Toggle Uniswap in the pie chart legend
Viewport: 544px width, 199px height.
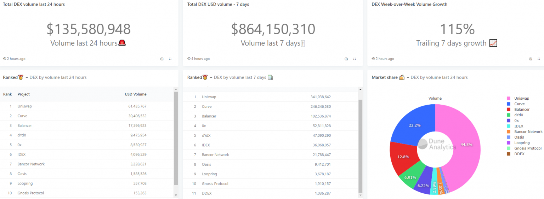coord(521,98)
